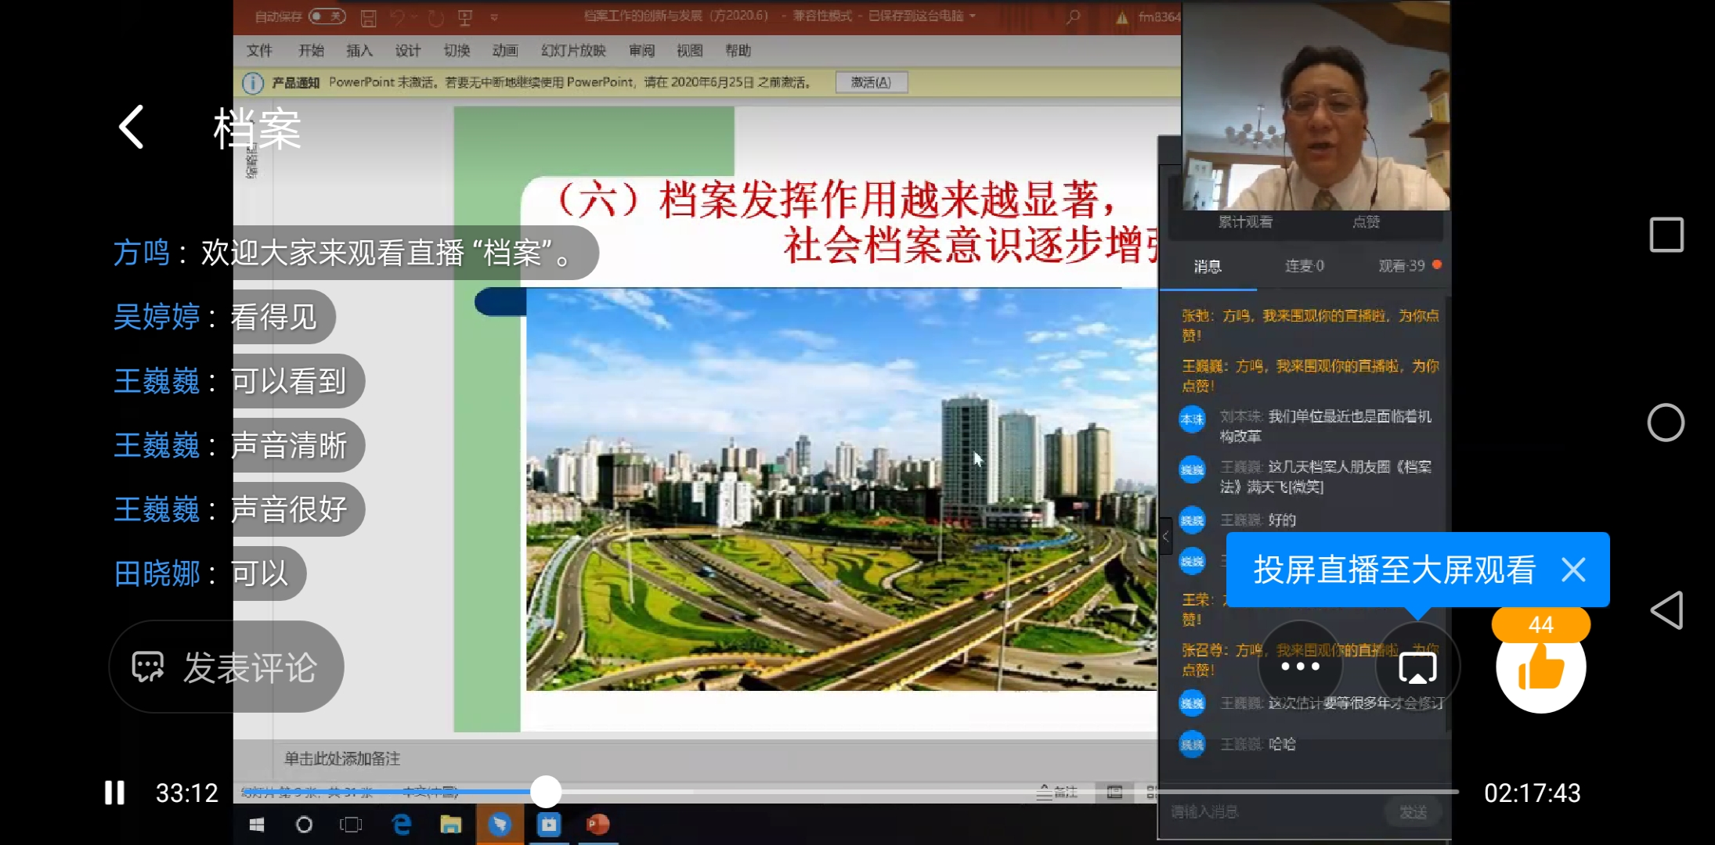Open the 发表评论 comment box

226,667
